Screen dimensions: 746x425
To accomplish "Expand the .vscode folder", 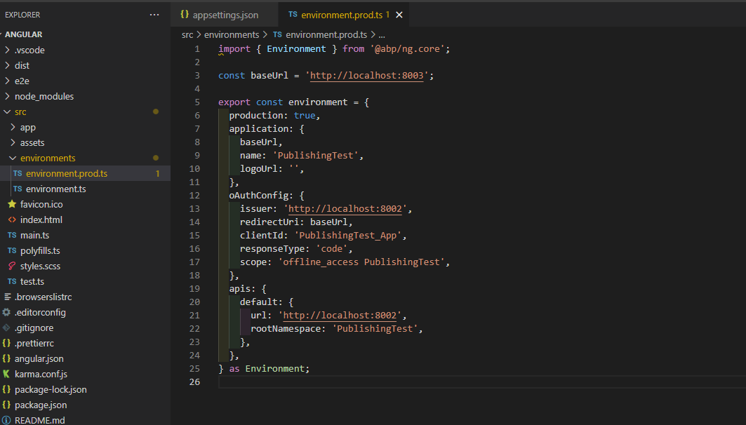I will [29, 50].
